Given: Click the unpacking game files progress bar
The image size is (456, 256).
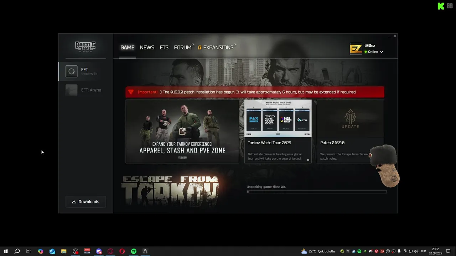Looking at the screenshot, I should point(317,192).
